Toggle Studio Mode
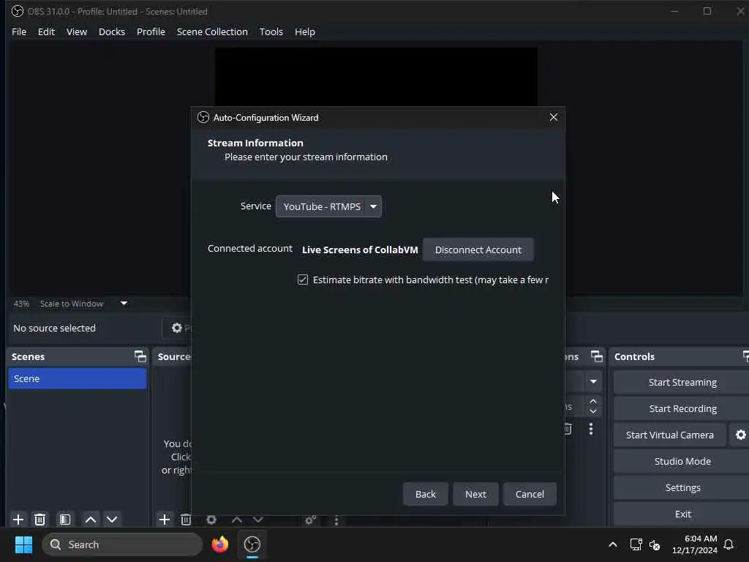 pyautogui.click(x=682, y=461)
